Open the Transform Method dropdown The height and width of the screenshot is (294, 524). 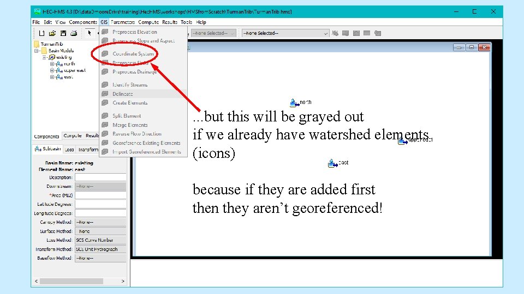[100, 249]
